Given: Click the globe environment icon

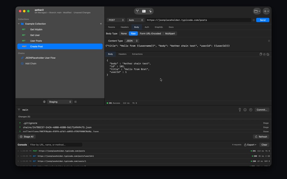Looking at the screenshot, I should 44,102.
